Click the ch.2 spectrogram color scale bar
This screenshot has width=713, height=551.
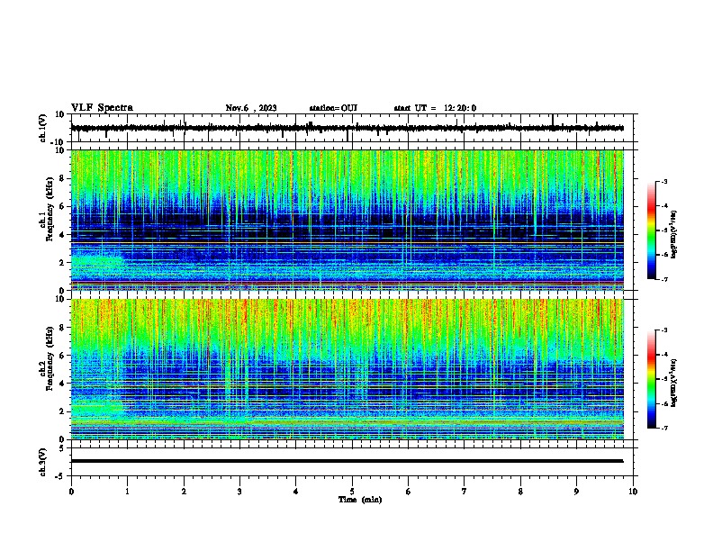651,379
